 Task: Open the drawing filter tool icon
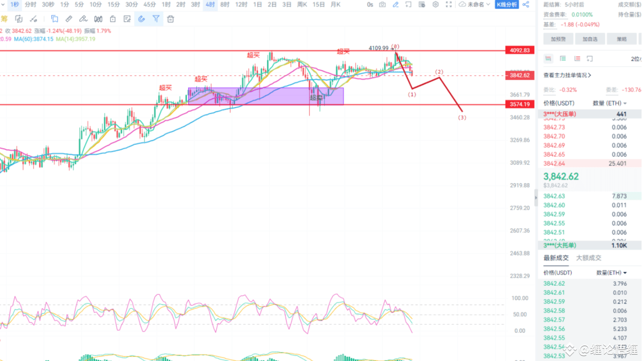(156, 19)
